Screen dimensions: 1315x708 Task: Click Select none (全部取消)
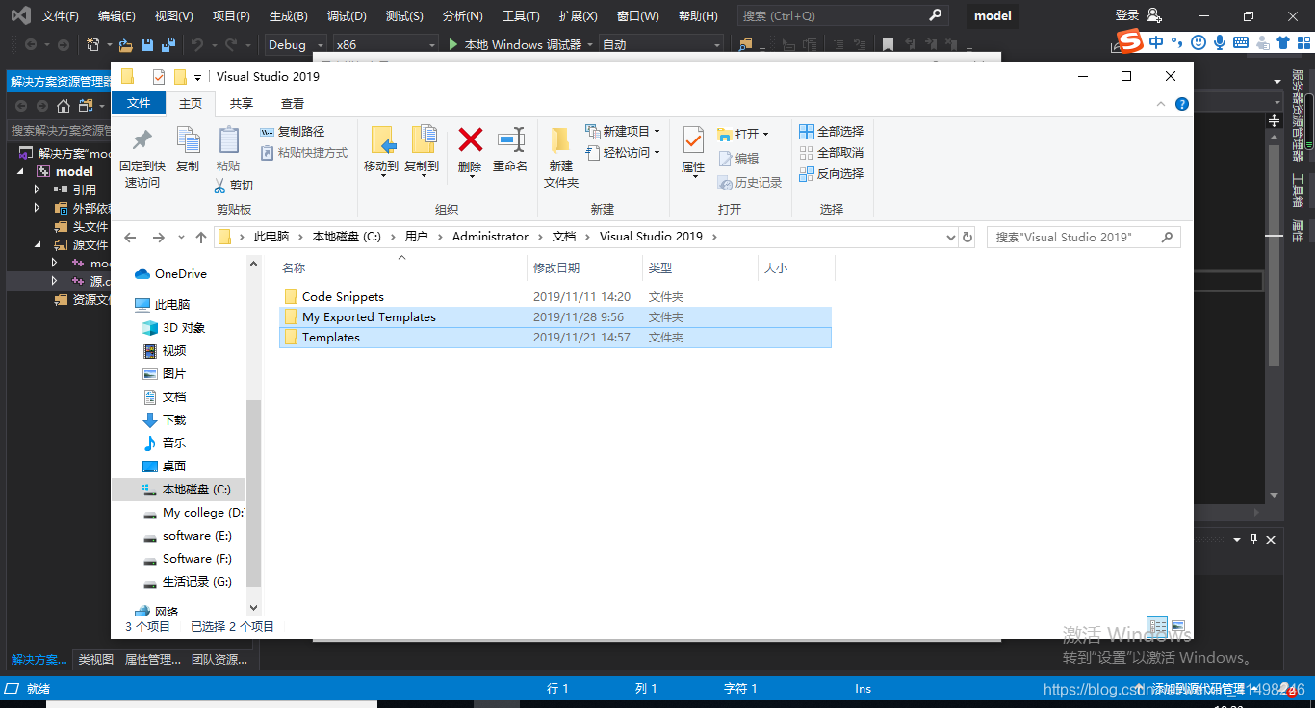coord(832,153)
